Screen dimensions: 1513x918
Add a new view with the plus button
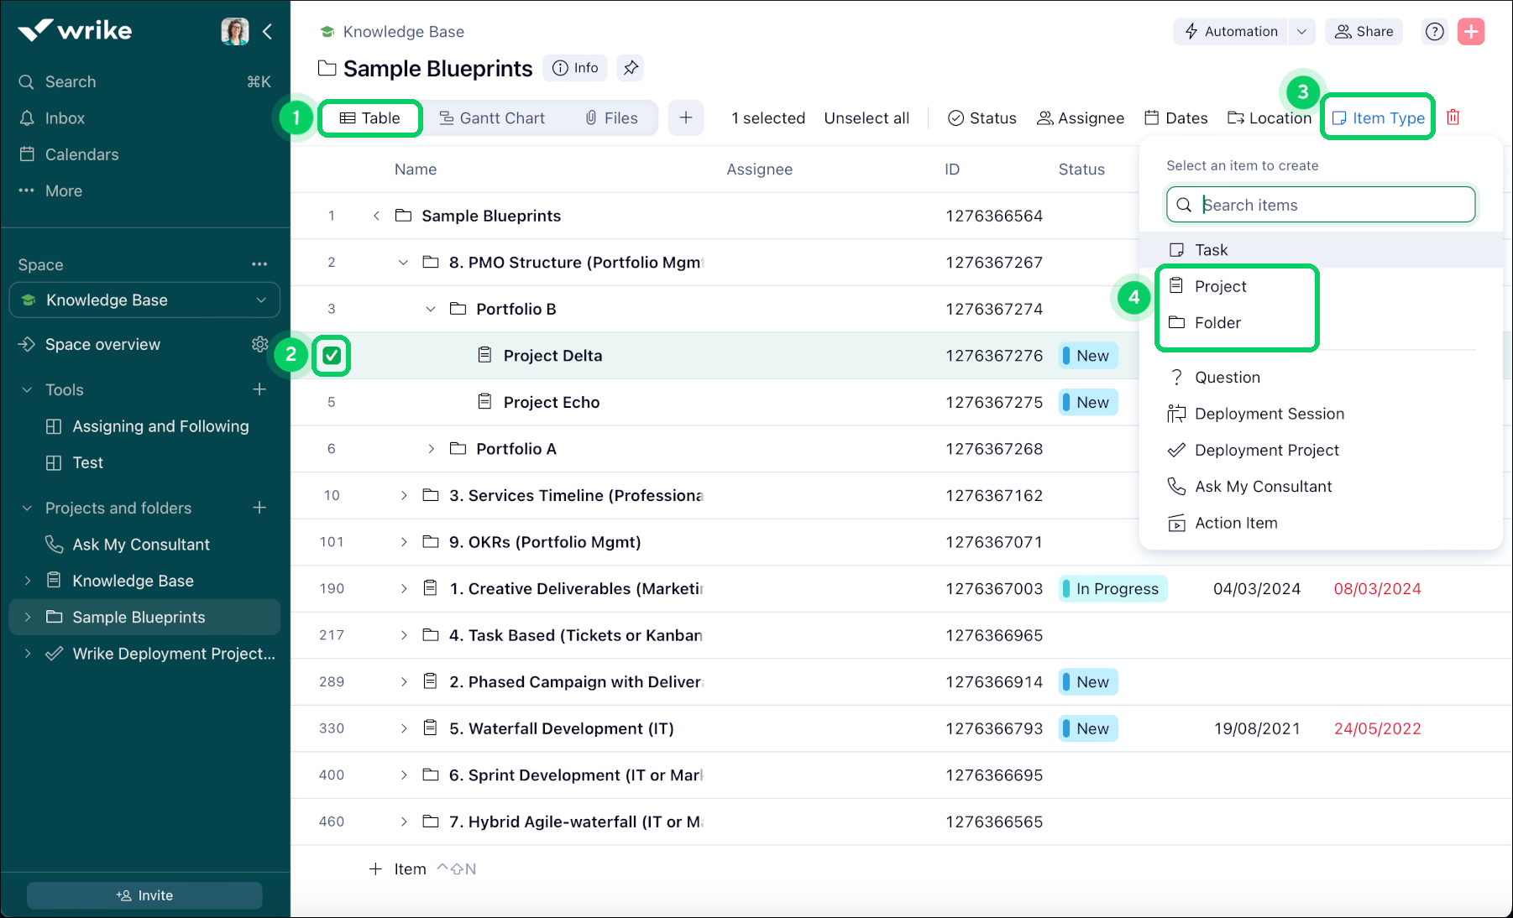[x=686, y=117]
